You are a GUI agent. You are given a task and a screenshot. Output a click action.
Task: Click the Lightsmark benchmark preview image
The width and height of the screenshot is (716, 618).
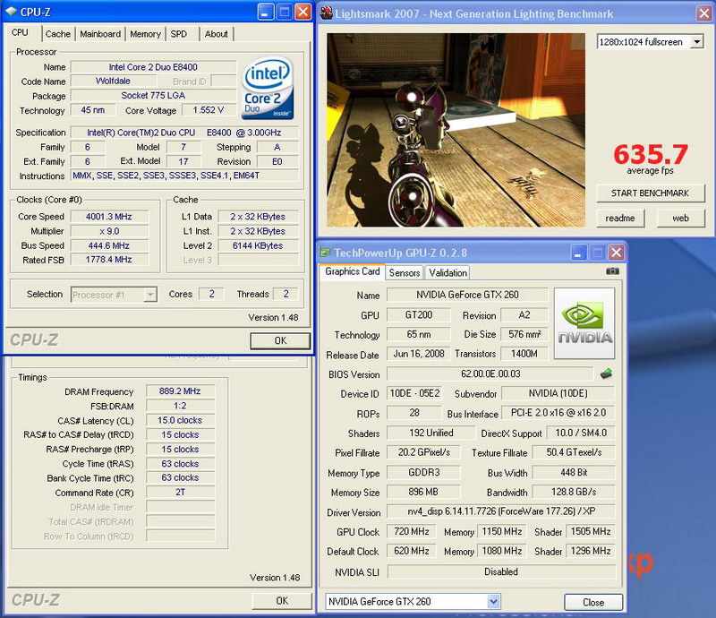click(456, 130)
